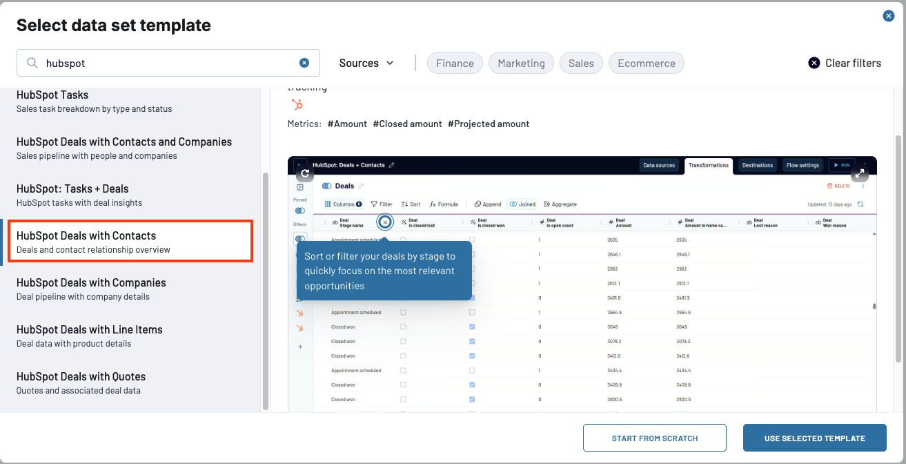Reload the template preview with the circular arrow icon

coord(305,173)
